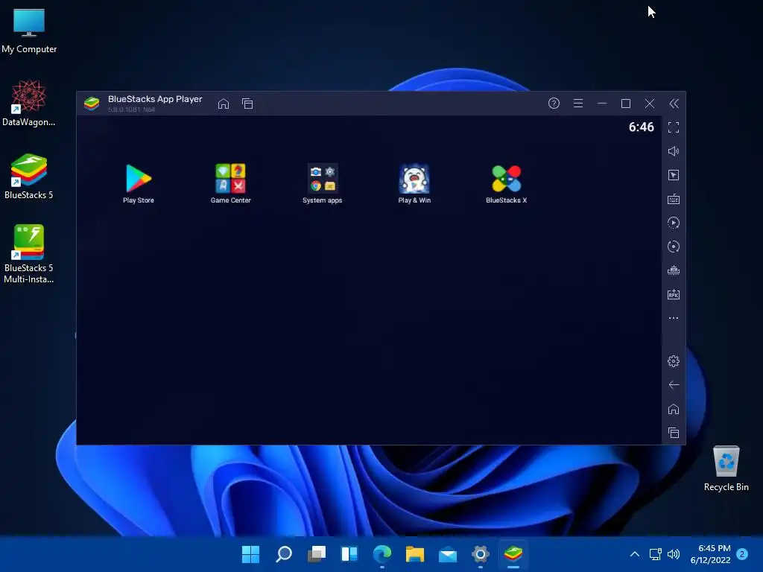Viewport: 763px width, 572px height.
Task: Maximize the BlueStacks window
Action: (x=626, y=103)
